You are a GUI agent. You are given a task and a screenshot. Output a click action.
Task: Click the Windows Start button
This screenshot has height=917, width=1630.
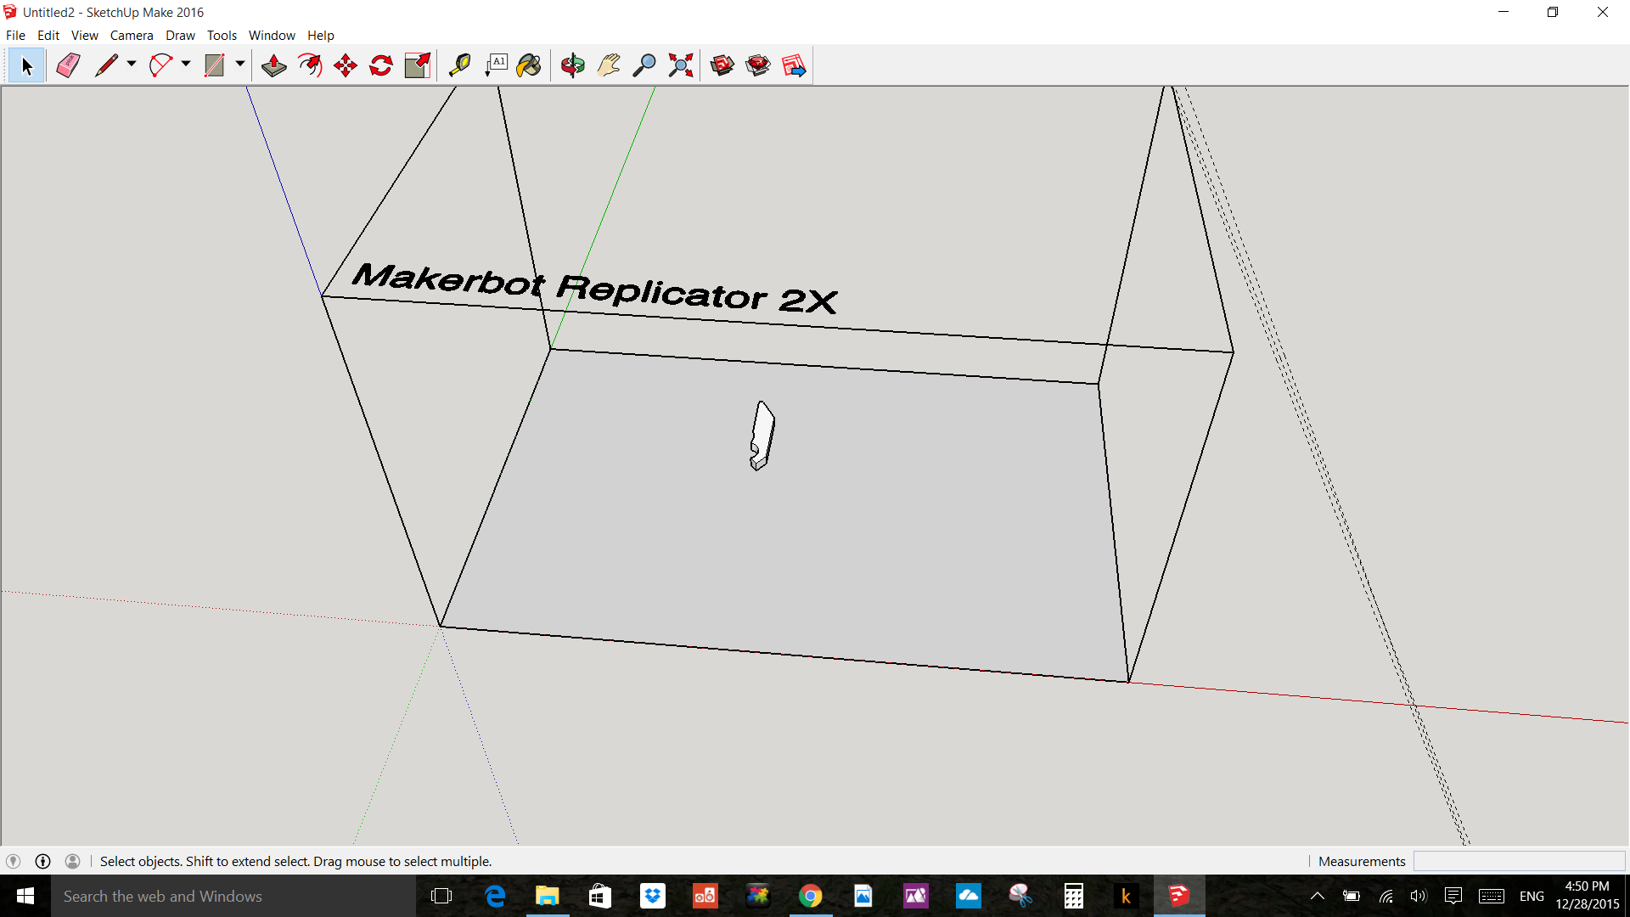[25, 896]
